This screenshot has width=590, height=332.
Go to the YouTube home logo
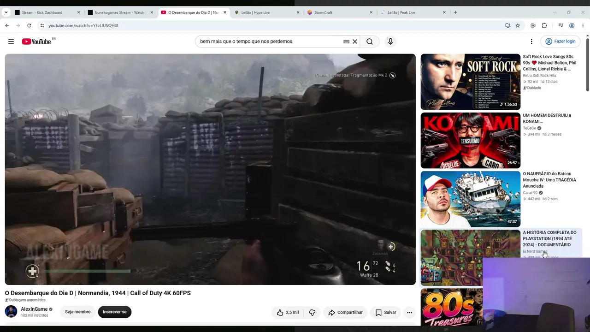click(x=36, y=41)
